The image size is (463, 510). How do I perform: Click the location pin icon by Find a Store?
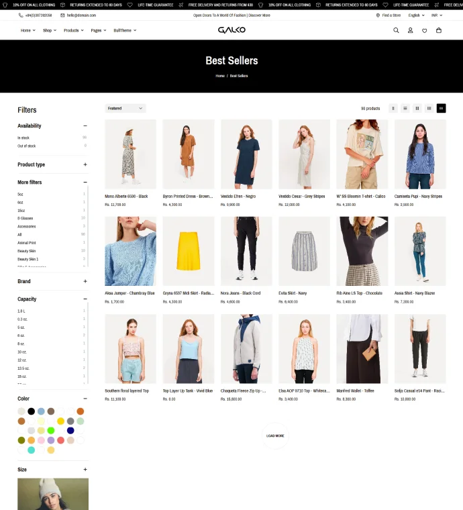tap(378, 15)
